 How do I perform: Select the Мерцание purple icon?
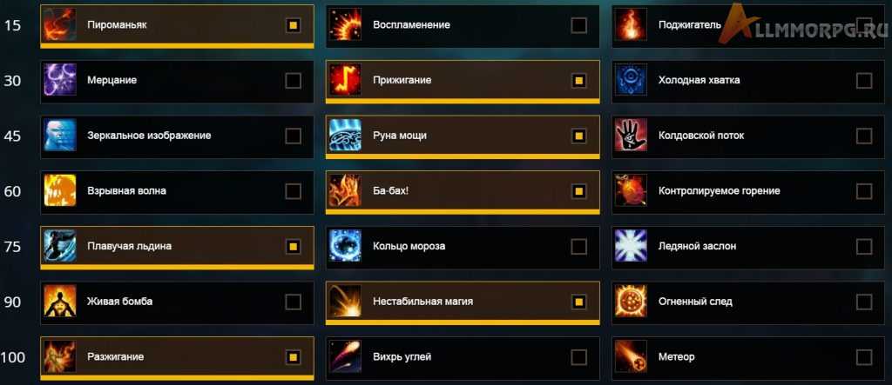pyautogui.click(x=60, y=80)
